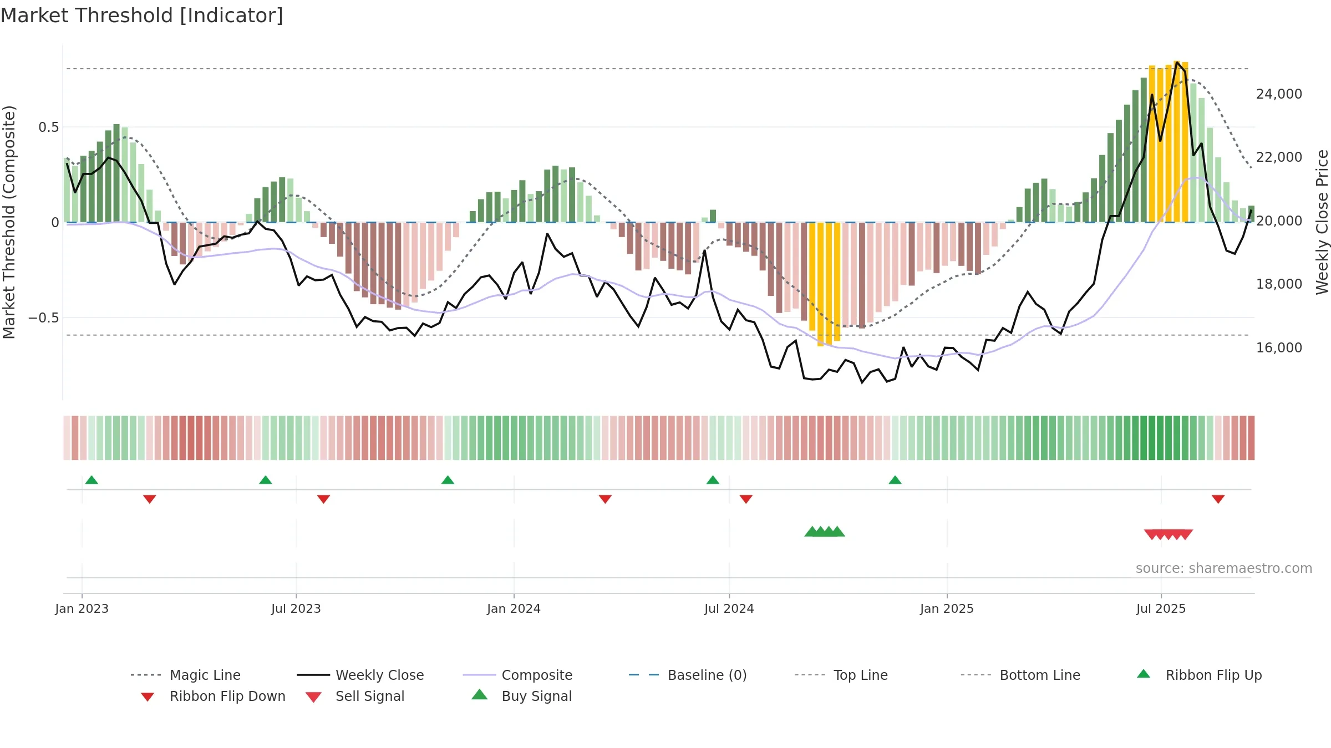Toggle Composite legend entry
Image resolution: width=1331 pixels, height=748 pixels.
[x=517, y=675]
